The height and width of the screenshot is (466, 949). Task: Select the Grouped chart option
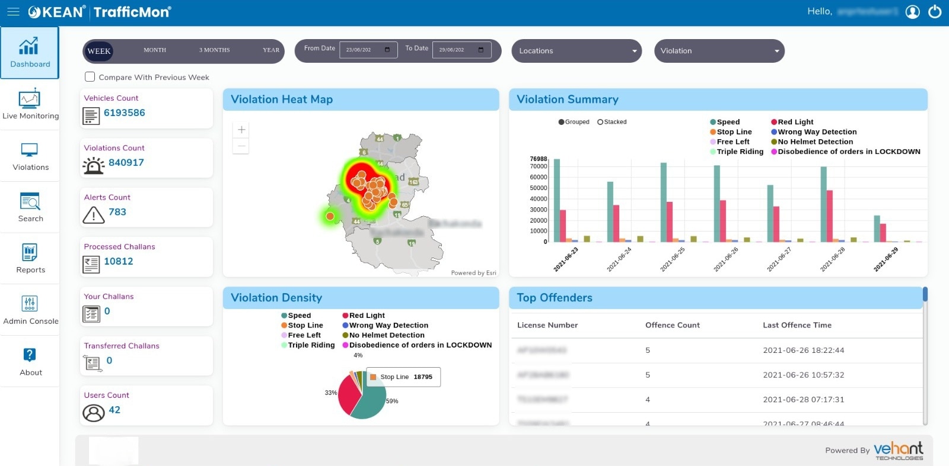click(561, 122)
